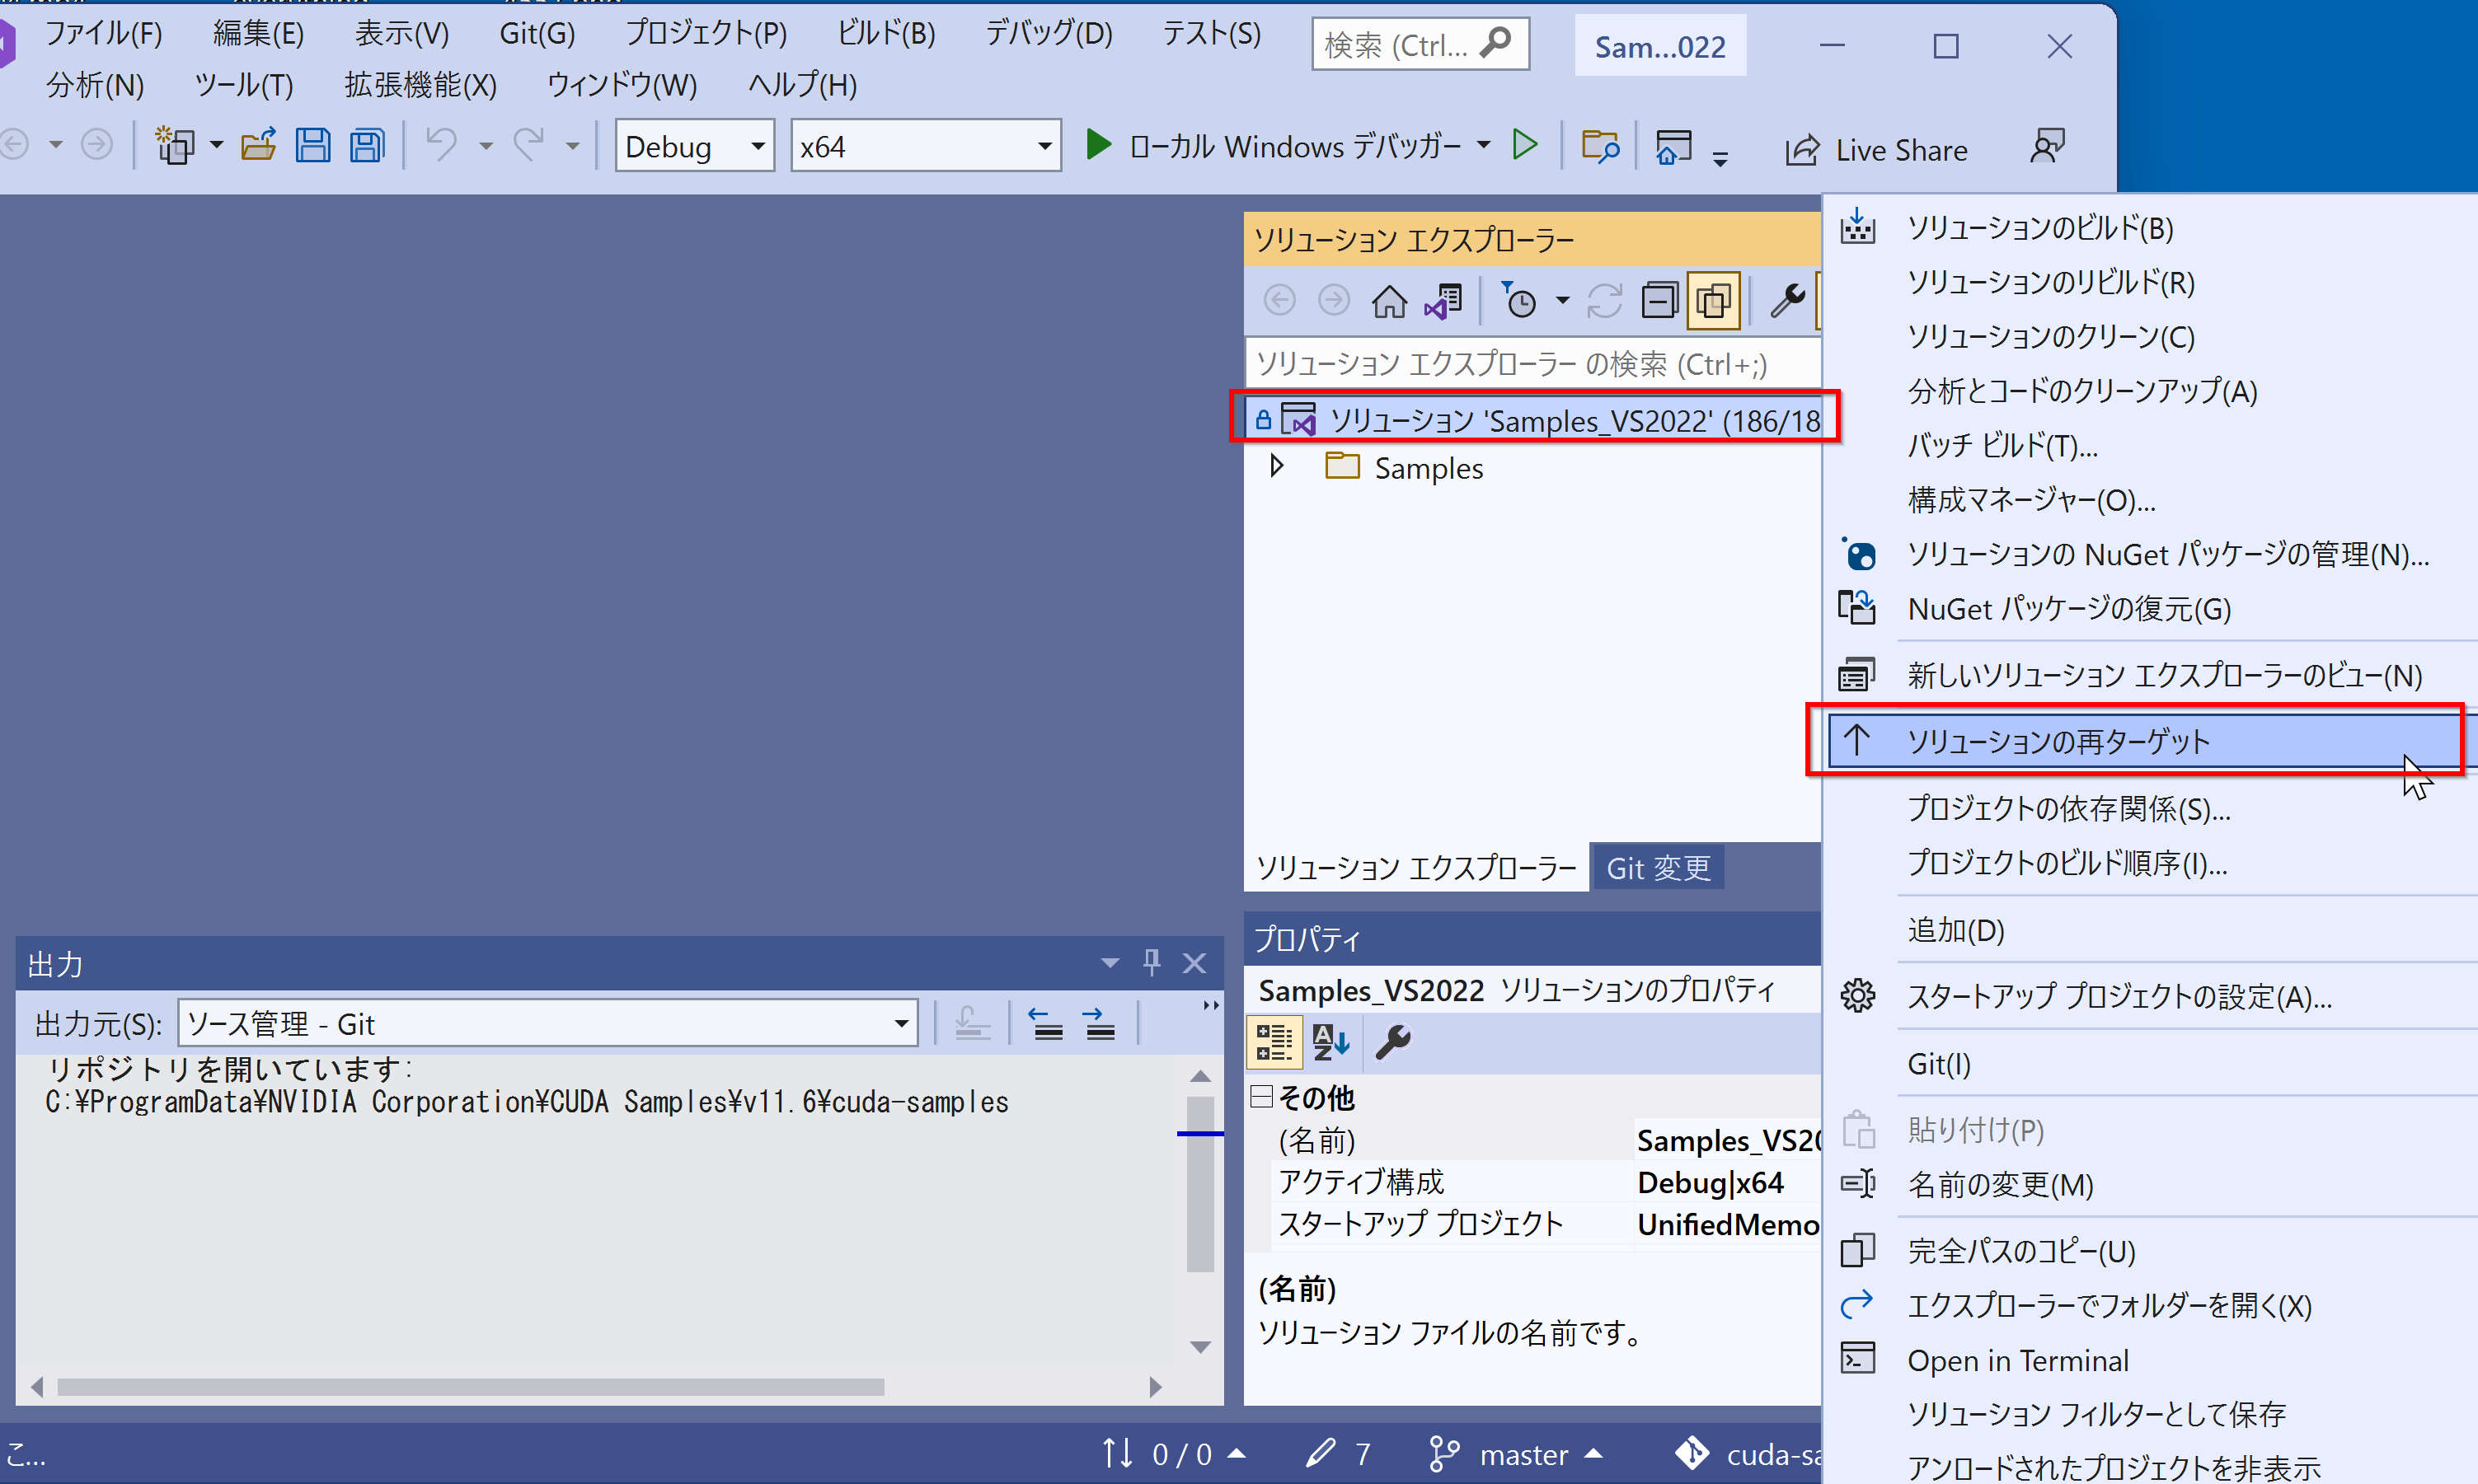Click the Find in Files folder icon
The image size is (2478, 1484).
(1599, 146)
